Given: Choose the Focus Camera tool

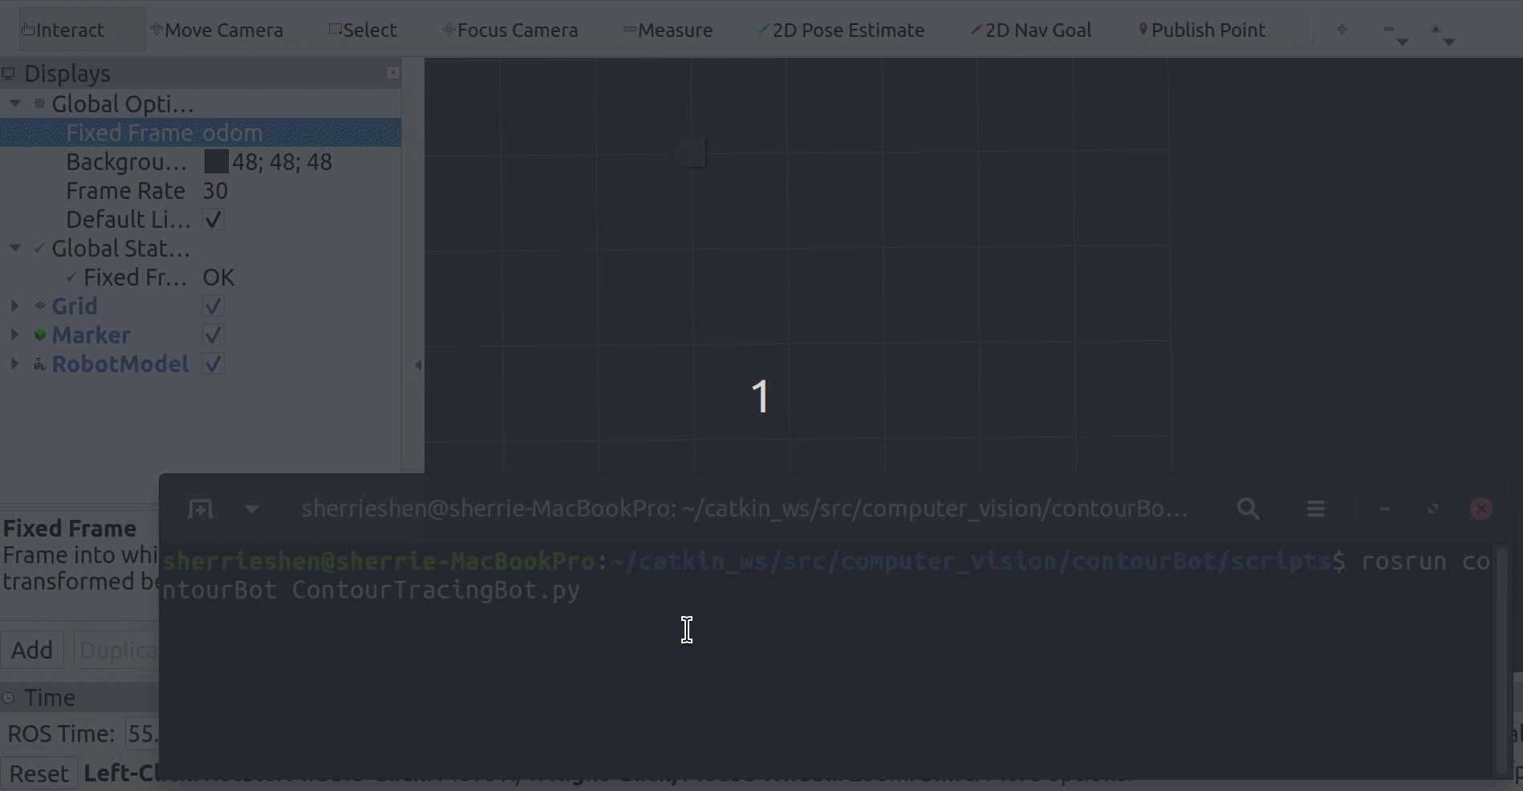Looking at the screenshot, I should 510,30.
